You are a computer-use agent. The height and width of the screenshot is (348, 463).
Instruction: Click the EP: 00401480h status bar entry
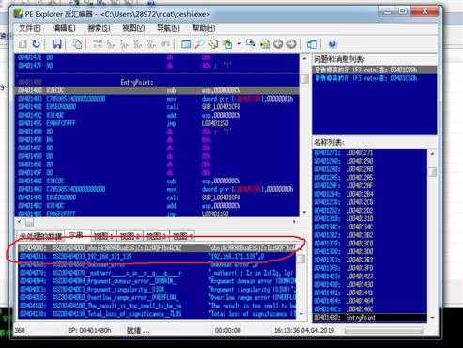(x=89, y=330)
